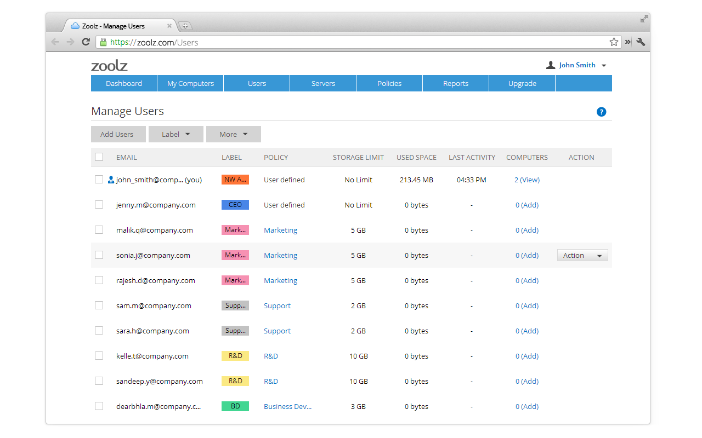Tick checkbox for sam.m@company.com
Image resolution: width=702 pixels, height=438 pixels.
pos(99,306)
